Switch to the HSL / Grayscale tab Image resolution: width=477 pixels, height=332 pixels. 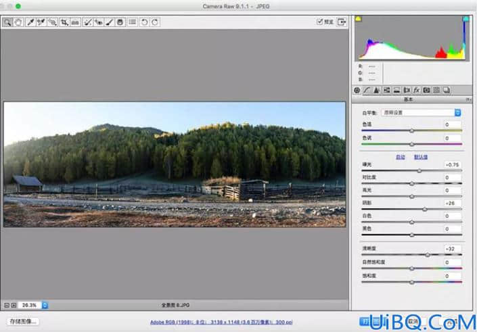pos(386,91)
